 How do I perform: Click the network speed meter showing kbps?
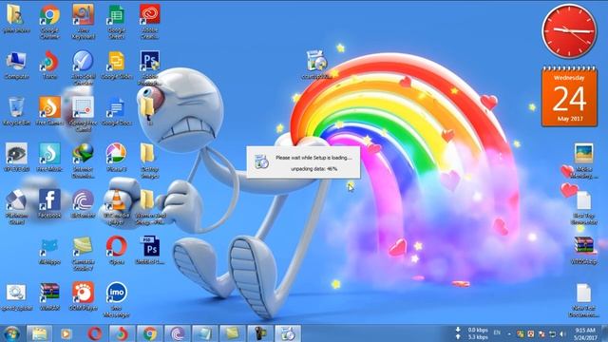pos(472,333)
